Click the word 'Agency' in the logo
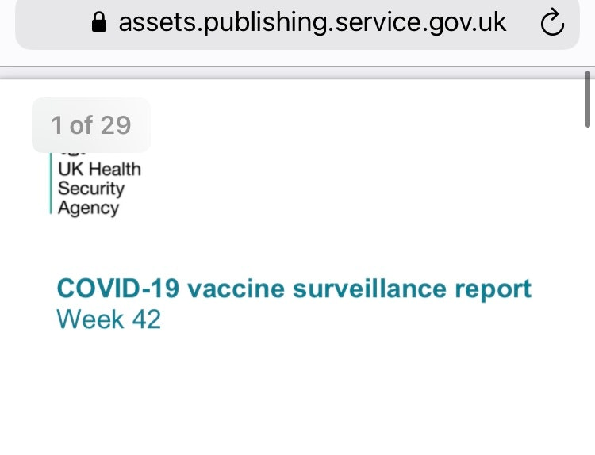The width and height of the screenshot is (595, 455). tap(88, 208)
